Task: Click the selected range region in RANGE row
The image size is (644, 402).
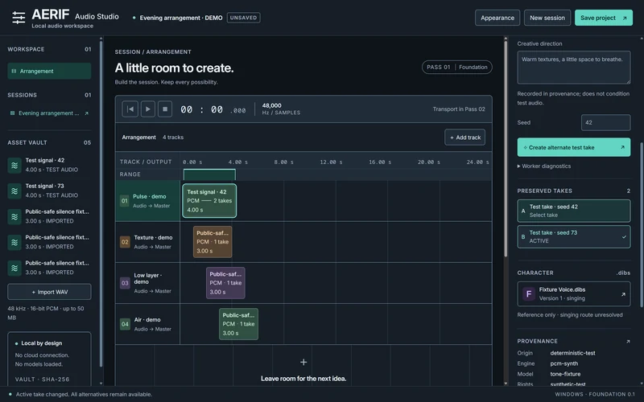Action: (209, 174)
